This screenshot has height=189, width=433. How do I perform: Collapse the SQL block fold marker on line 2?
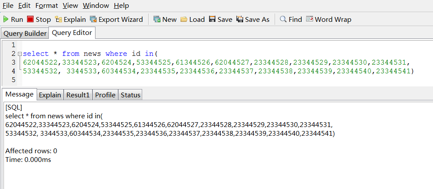(x=19, y=54)
